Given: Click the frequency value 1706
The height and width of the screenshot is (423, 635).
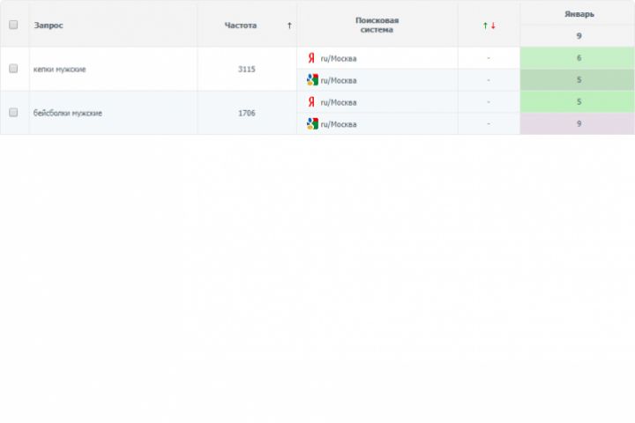Looking at the screenshot, I should (x=247, y=113).
